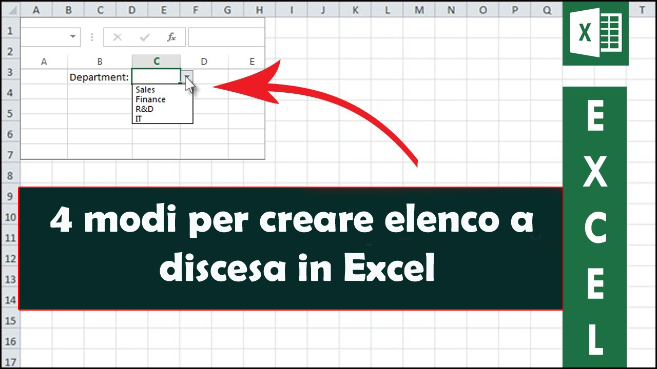The width and height of the screenshot is (657, 369).
Task: Click the column C header
Action: (x=156, y=61)
